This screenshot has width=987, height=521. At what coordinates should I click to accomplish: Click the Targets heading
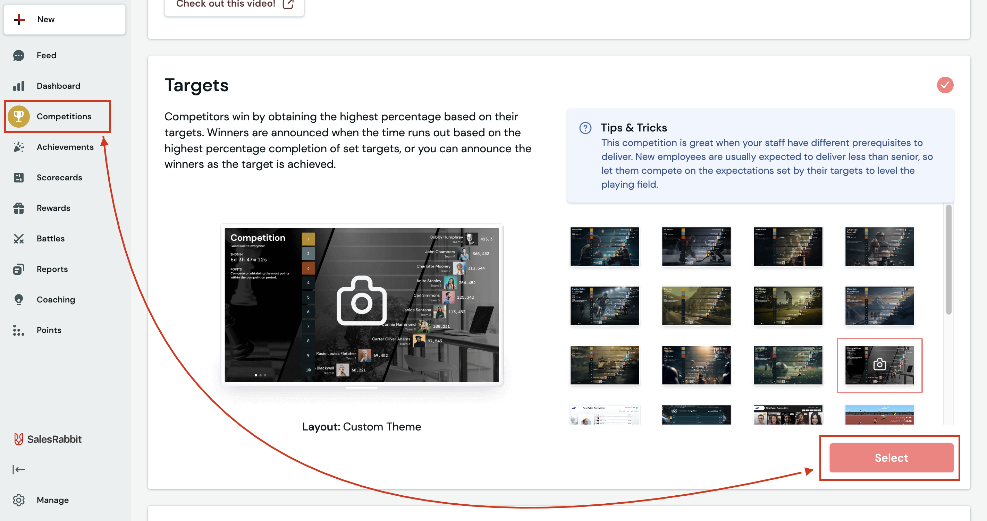[196, 85]
